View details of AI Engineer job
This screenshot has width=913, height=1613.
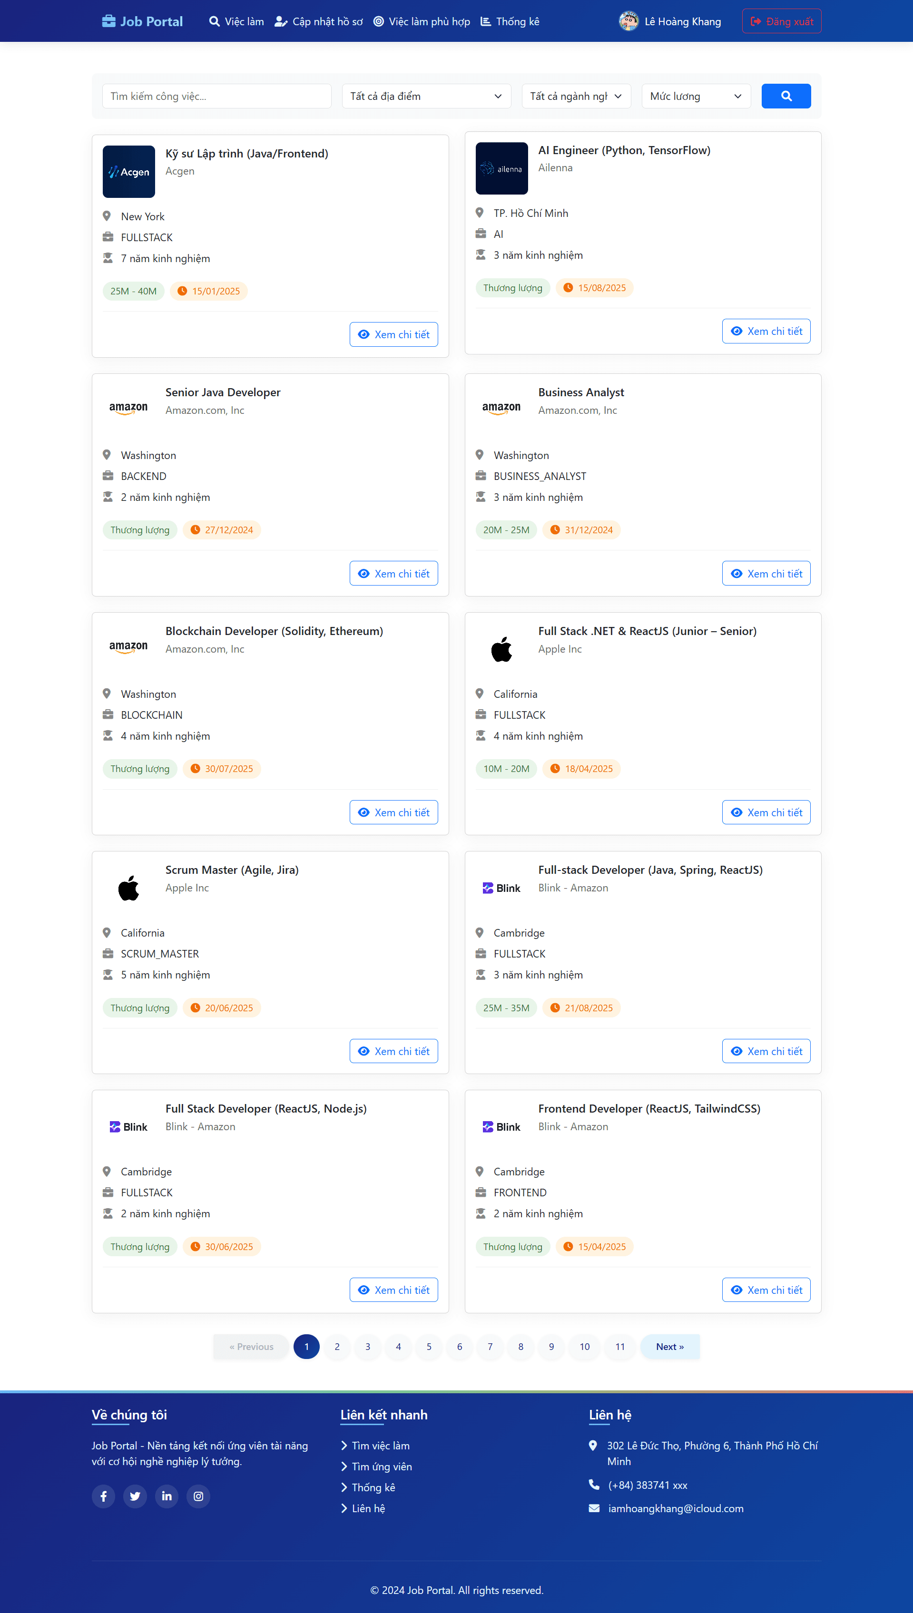(766, 331)
